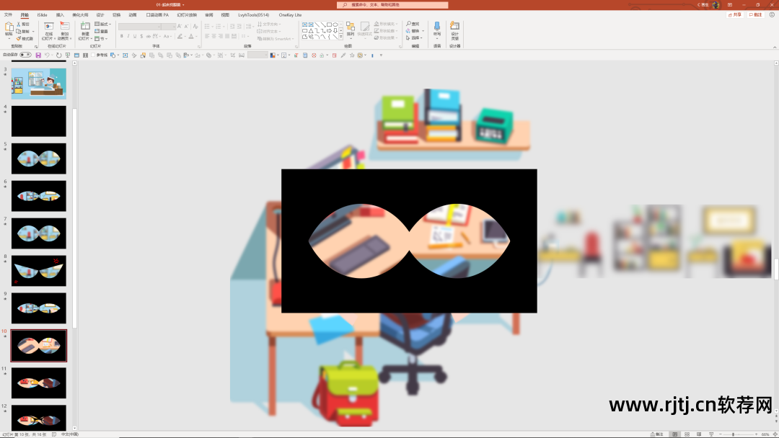Expand the shapes gallery more arrow
This screenshot has height=438, width=779.
click(340, 37)
